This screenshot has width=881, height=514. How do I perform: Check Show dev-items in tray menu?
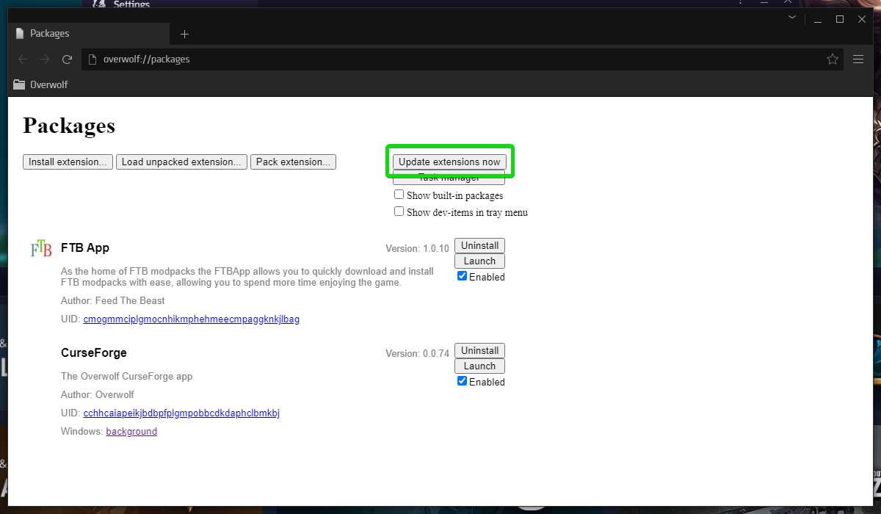[x=399, y=211]
